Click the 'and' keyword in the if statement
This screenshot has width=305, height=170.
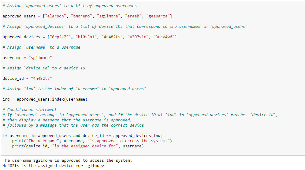(x=77, y=135)
